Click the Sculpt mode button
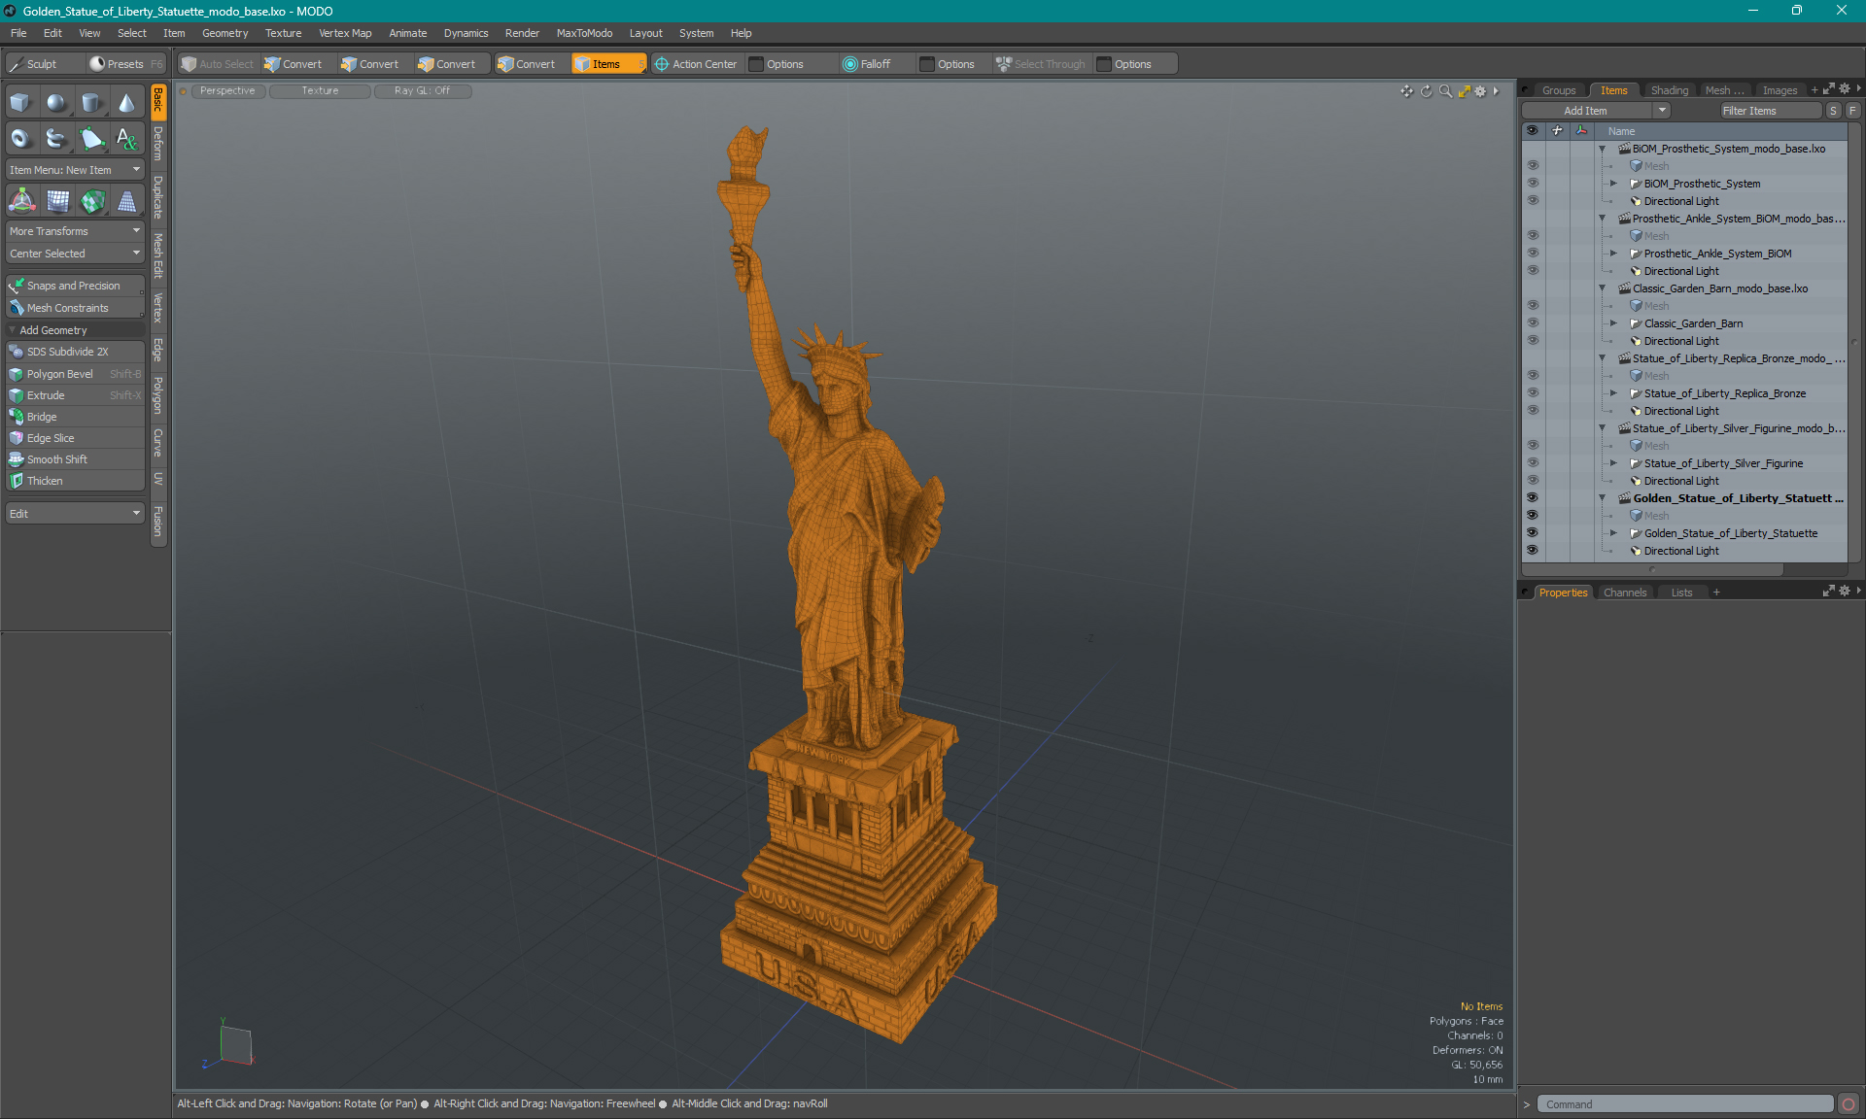1866x1119 pixels. click(41, 64)
